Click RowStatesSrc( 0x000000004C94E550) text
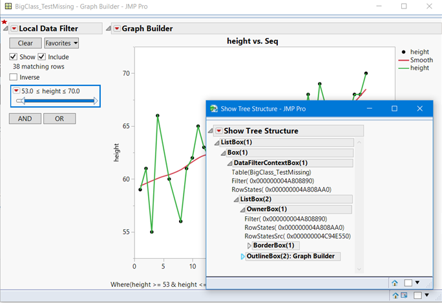The image size is (442, 303). [298, 236]
